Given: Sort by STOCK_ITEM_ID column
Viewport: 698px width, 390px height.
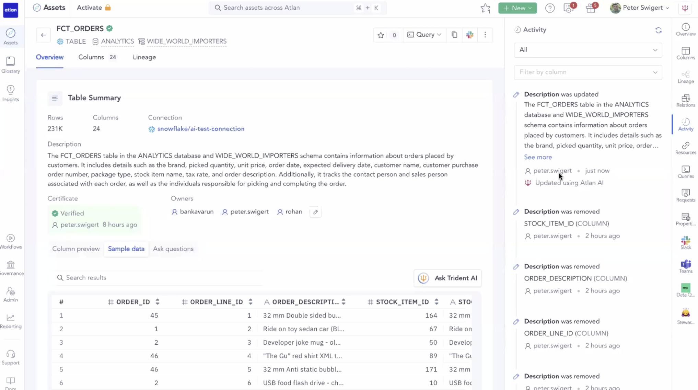Looking at the screenshot, I should coord(436,302).
